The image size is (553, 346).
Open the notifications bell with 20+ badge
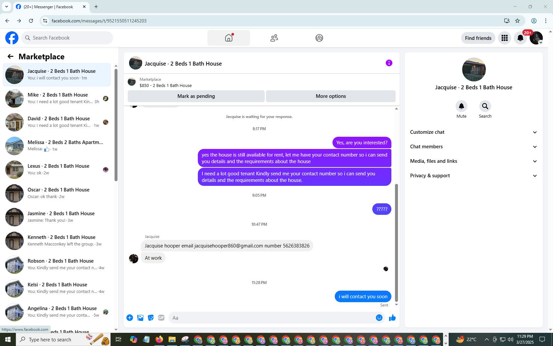520,38
